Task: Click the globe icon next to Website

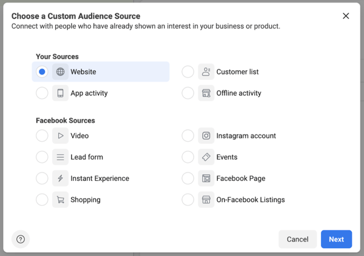Action: coord(60,72)
